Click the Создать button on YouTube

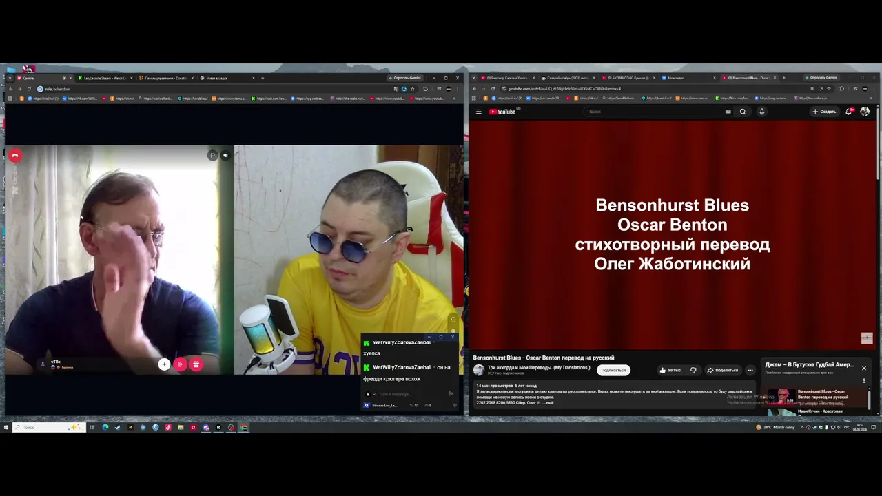click(824, 112)
